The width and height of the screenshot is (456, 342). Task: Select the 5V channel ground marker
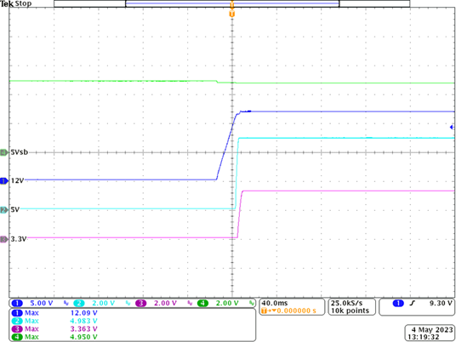click(4, 209)
